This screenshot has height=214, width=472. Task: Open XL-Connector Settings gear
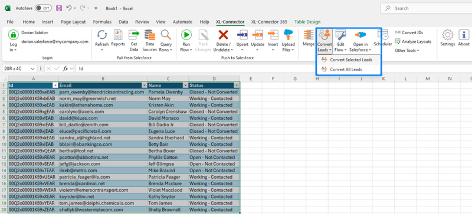(x=448, y=35)
